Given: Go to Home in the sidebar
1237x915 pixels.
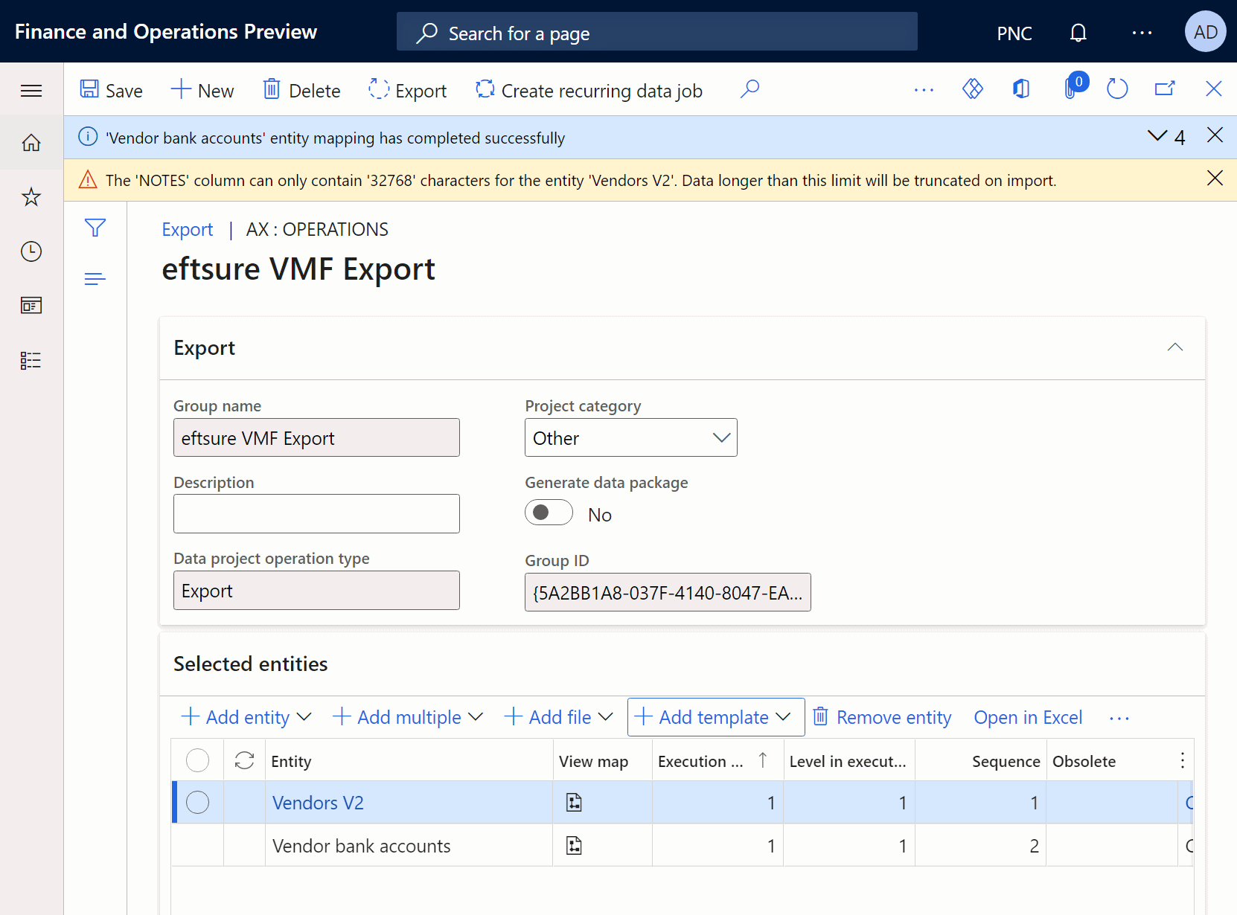Looking at the screenshot, I should click(x=31, y=142).
